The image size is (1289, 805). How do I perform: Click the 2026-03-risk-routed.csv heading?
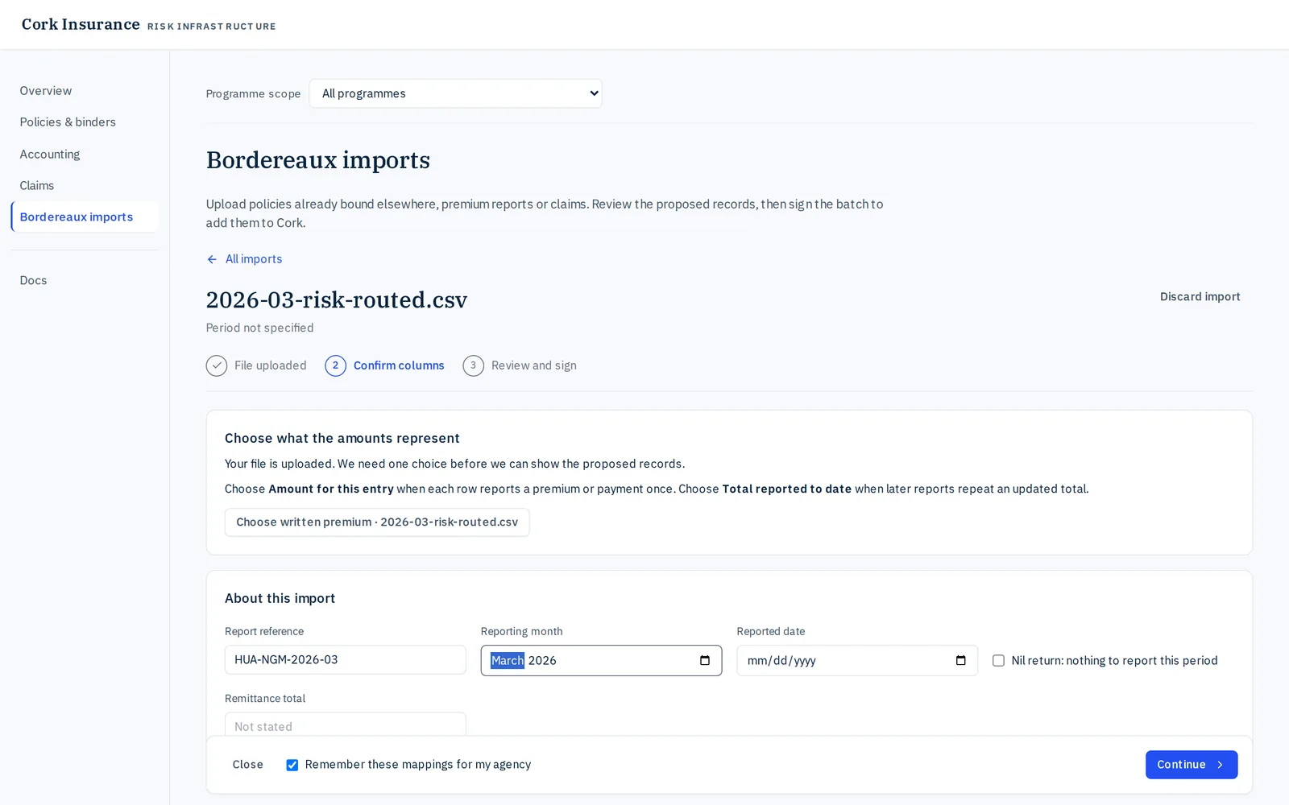[337, 299]
